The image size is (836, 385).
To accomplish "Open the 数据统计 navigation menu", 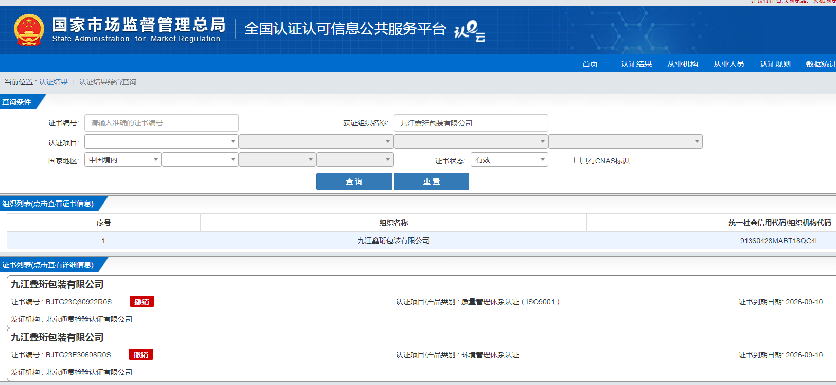I will [821, 64].
